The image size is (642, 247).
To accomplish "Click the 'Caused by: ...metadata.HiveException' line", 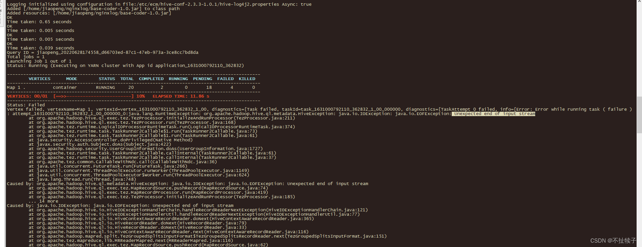I will point(188,184).
